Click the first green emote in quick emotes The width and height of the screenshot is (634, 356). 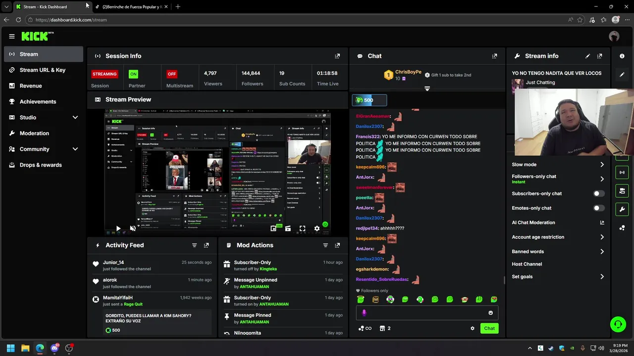[x=361, y=299]
